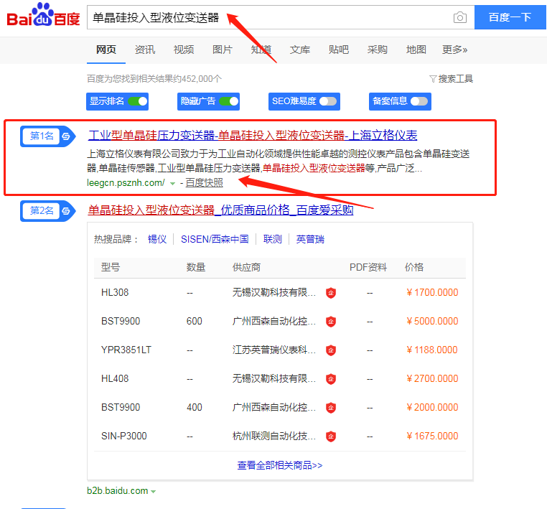
Task: Click model HL408 in the table
Action: coord(115,378)
